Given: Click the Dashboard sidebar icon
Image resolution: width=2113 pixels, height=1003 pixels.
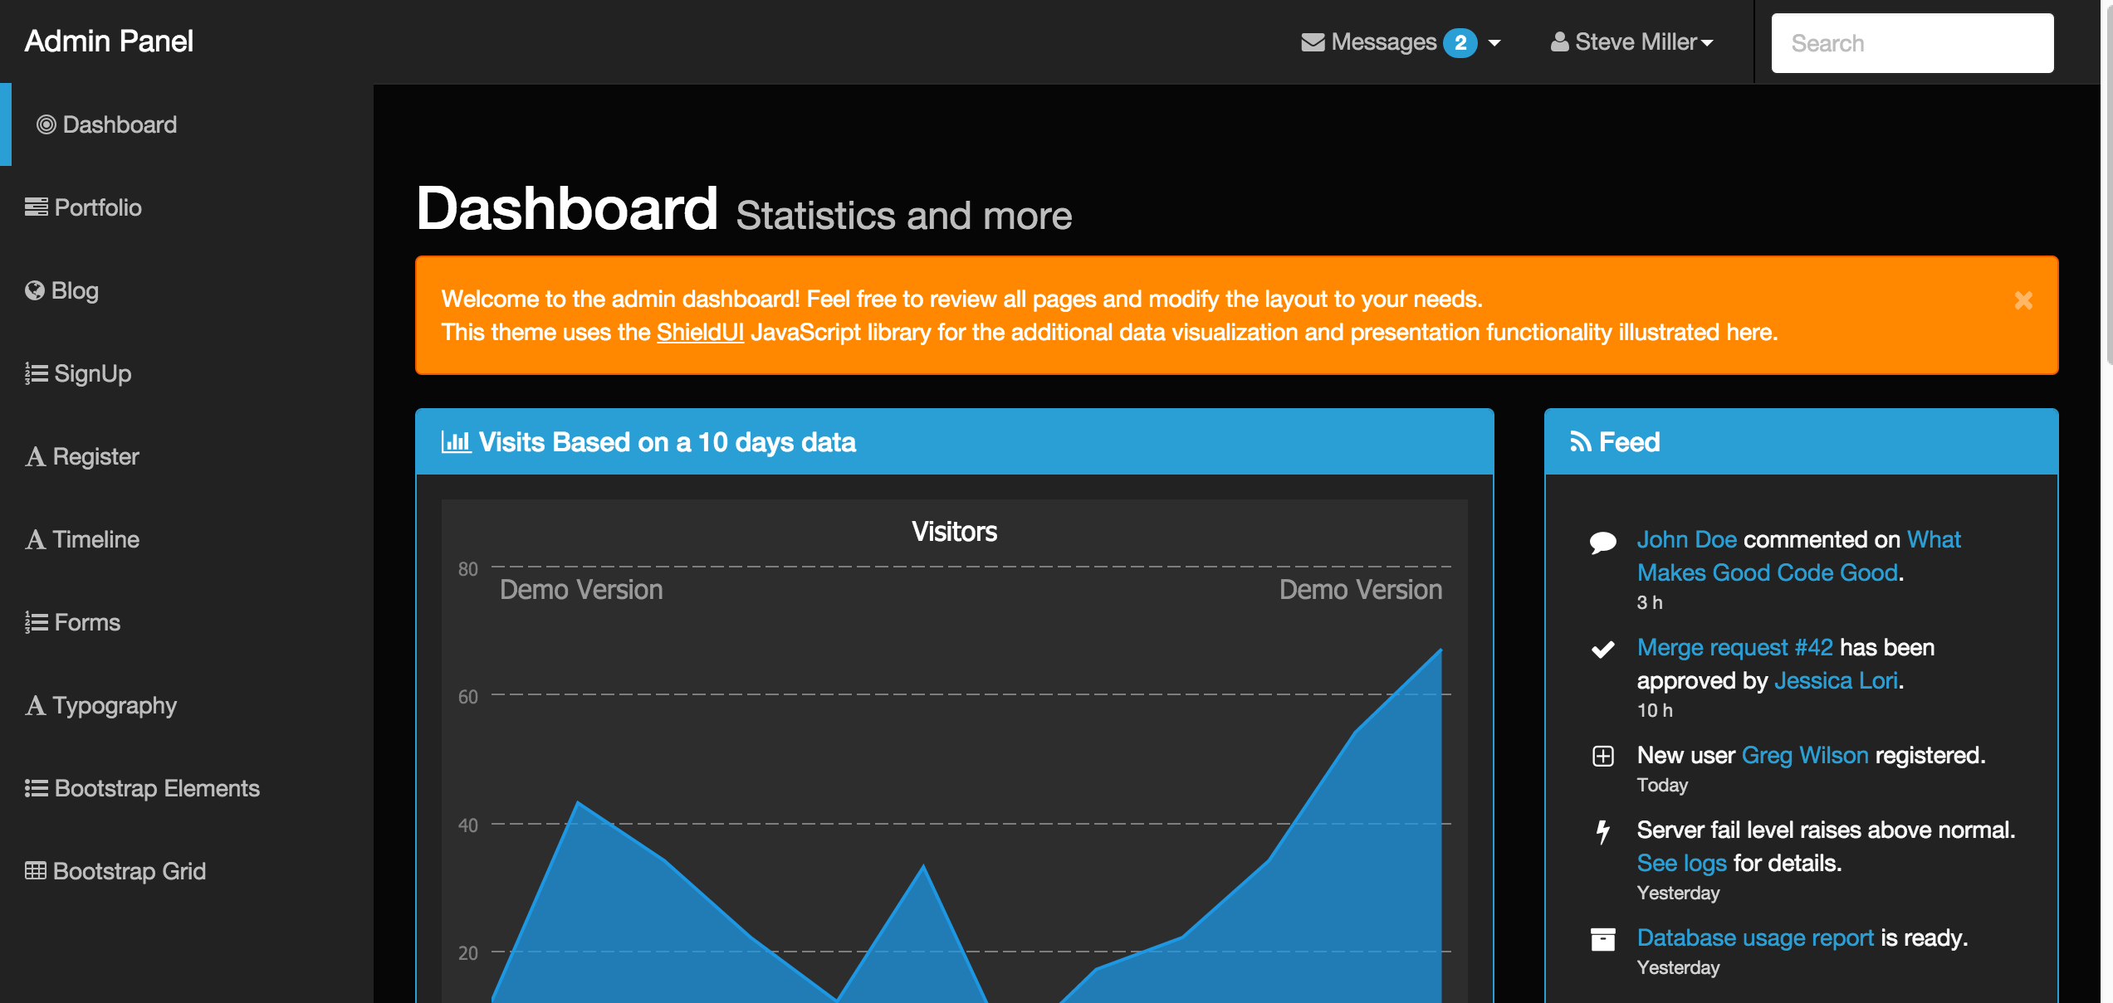Looking at the screenshot, I should click(43, 124).
